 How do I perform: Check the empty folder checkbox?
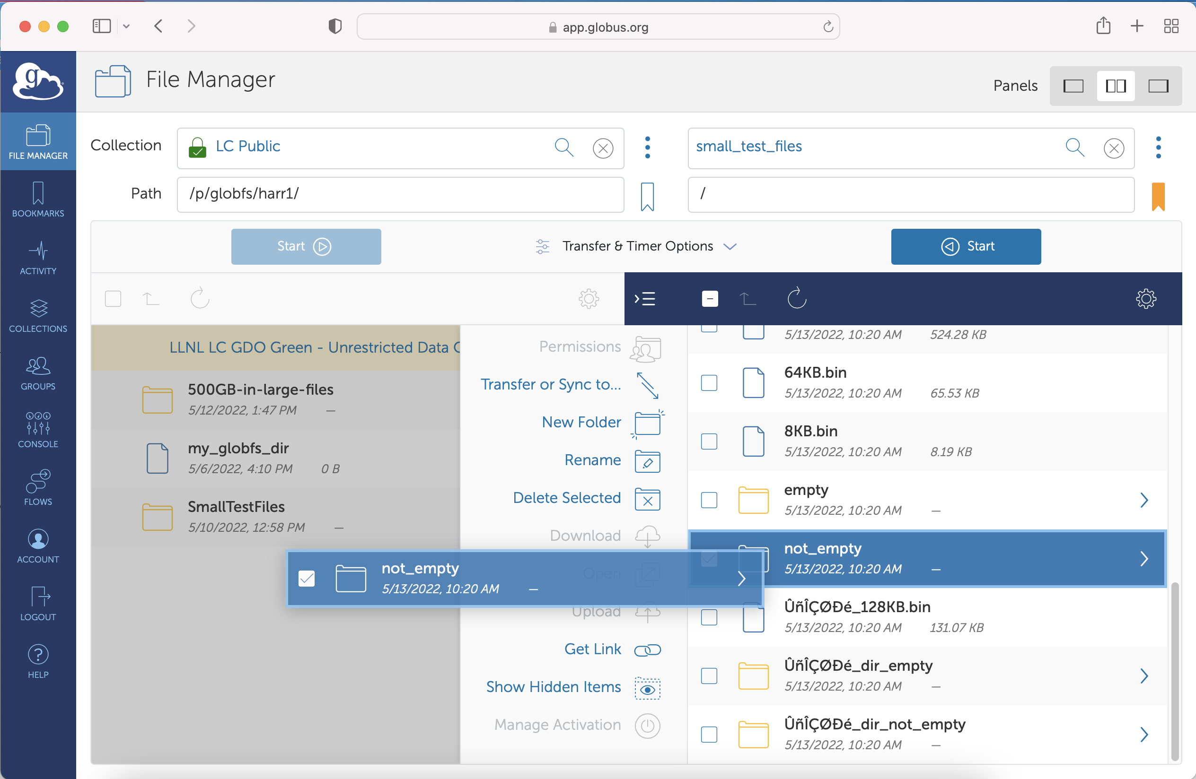(x=709, y=500)
